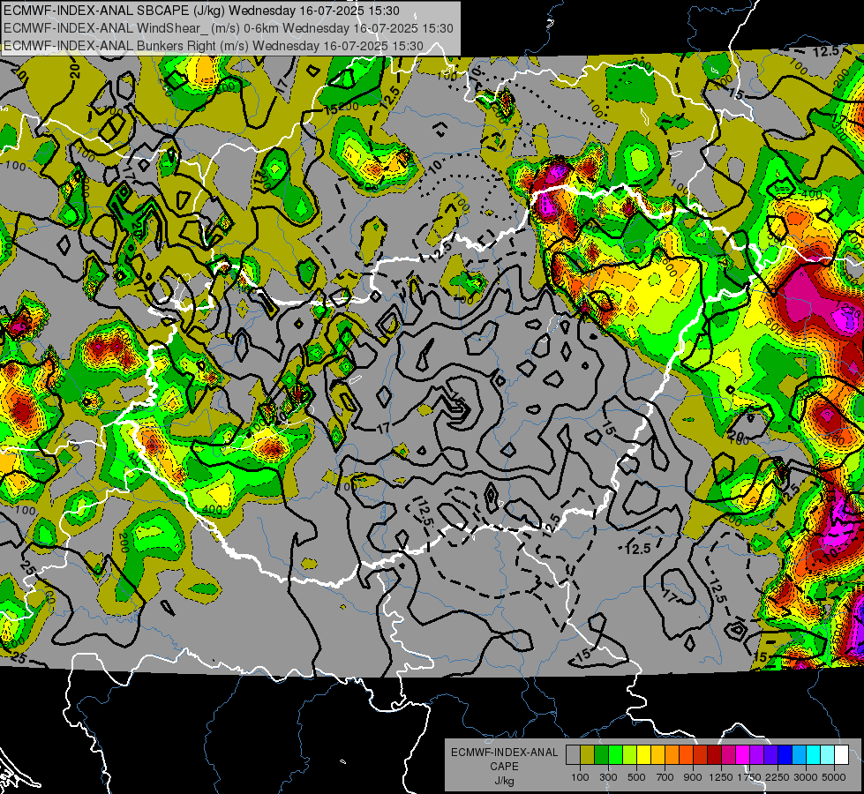Click the 2250 value under legend scale

pos(778,777)
